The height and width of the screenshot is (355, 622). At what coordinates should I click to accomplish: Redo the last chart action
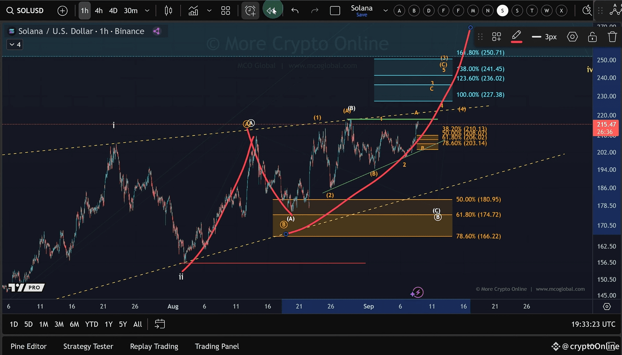315,11
